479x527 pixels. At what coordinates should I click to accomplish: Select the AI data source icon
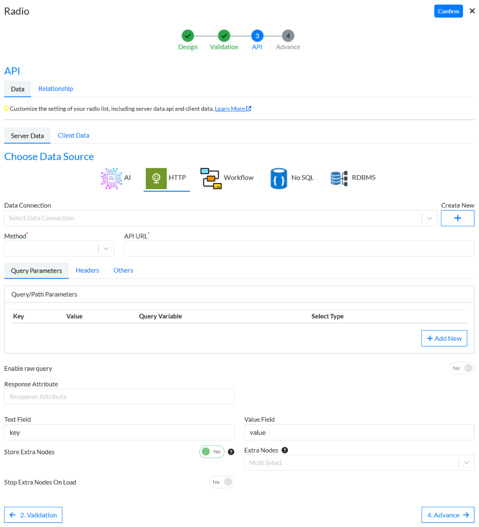(x=111, y=178)
